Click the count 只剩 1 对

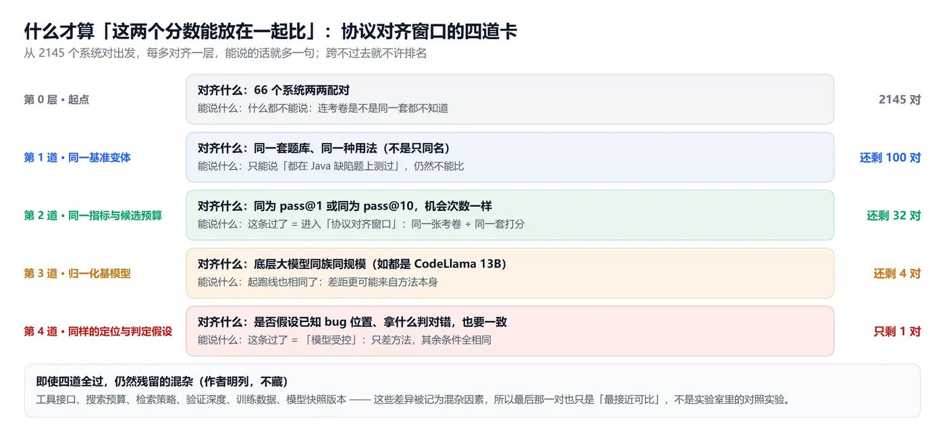897,332
